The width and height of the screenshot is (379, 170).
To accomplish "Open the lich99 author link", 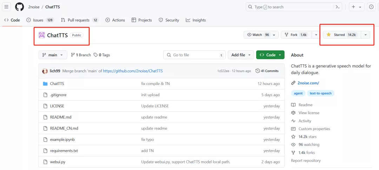I will [55, 71].
